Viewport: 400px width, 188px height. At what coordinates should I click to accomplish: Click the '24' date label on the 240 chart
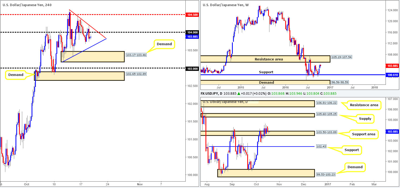coord(108,184)
